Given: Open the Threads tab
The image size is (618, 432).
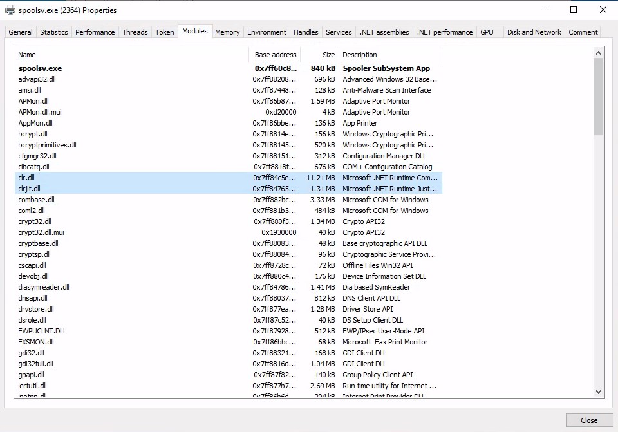Looking at the screenshot, I should tap(135, 32).
